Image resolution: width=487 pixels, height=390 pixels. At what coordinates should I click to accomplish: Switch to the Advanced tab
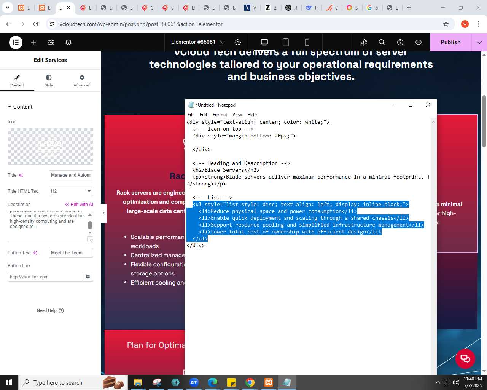tap(82, 81)
